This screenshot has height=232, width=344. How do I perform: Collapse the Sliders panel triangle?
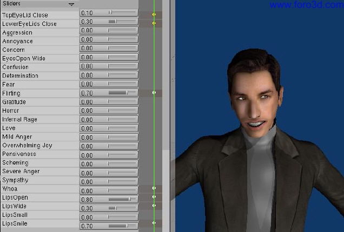point(71,4)
